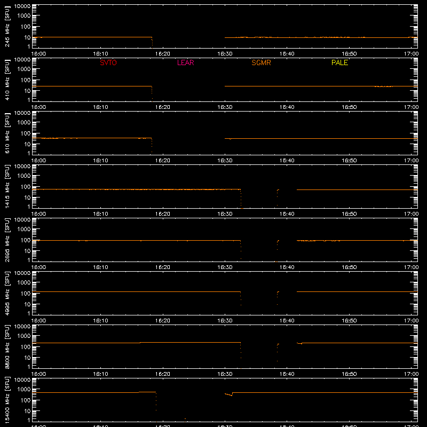Click the 1000 y-axis label of 410 MHz plot

(x=24, y=69)
